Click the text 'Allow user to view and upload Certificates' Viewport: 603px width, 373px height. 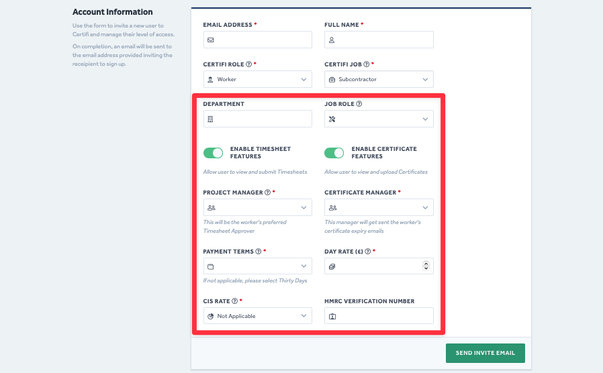tap(376, 172)
